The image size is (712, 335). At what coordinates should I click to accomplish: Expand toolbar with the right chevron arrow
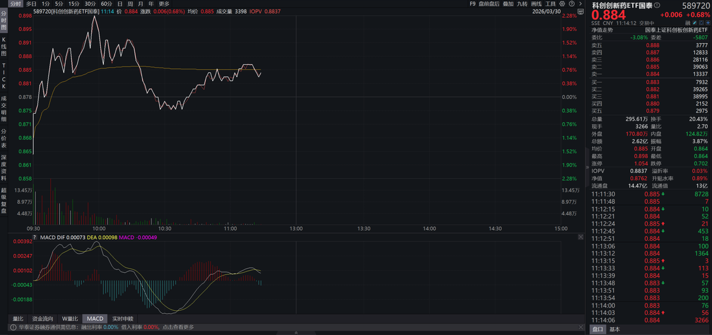click(x=582, y=4)
